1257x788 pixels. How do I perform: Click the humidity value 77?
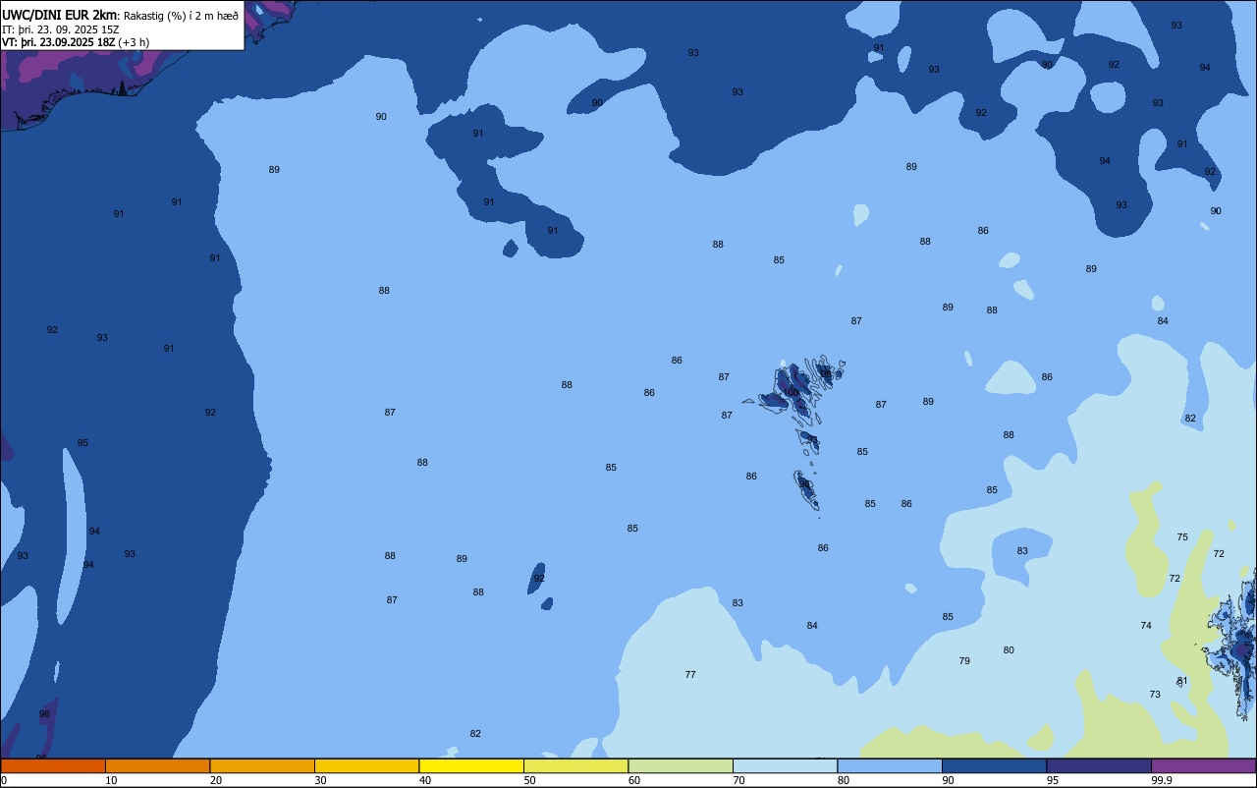(690, 674)
